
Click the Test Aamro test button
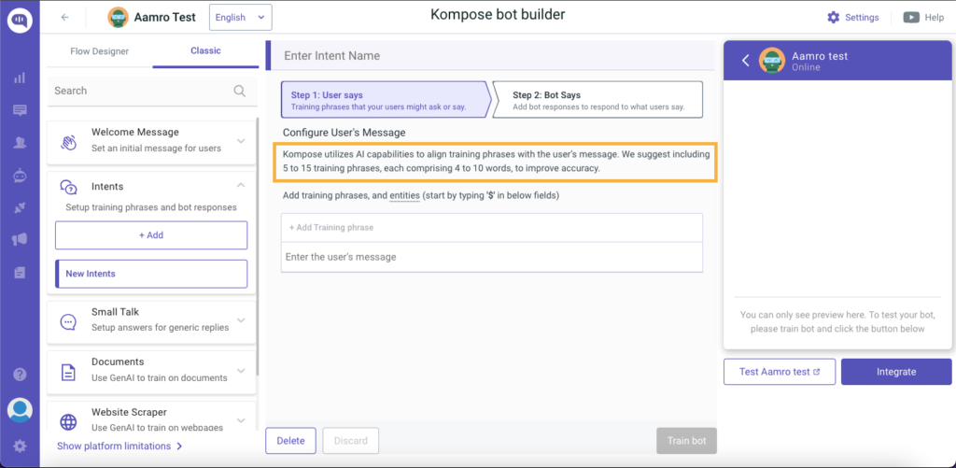click(780, 372)
